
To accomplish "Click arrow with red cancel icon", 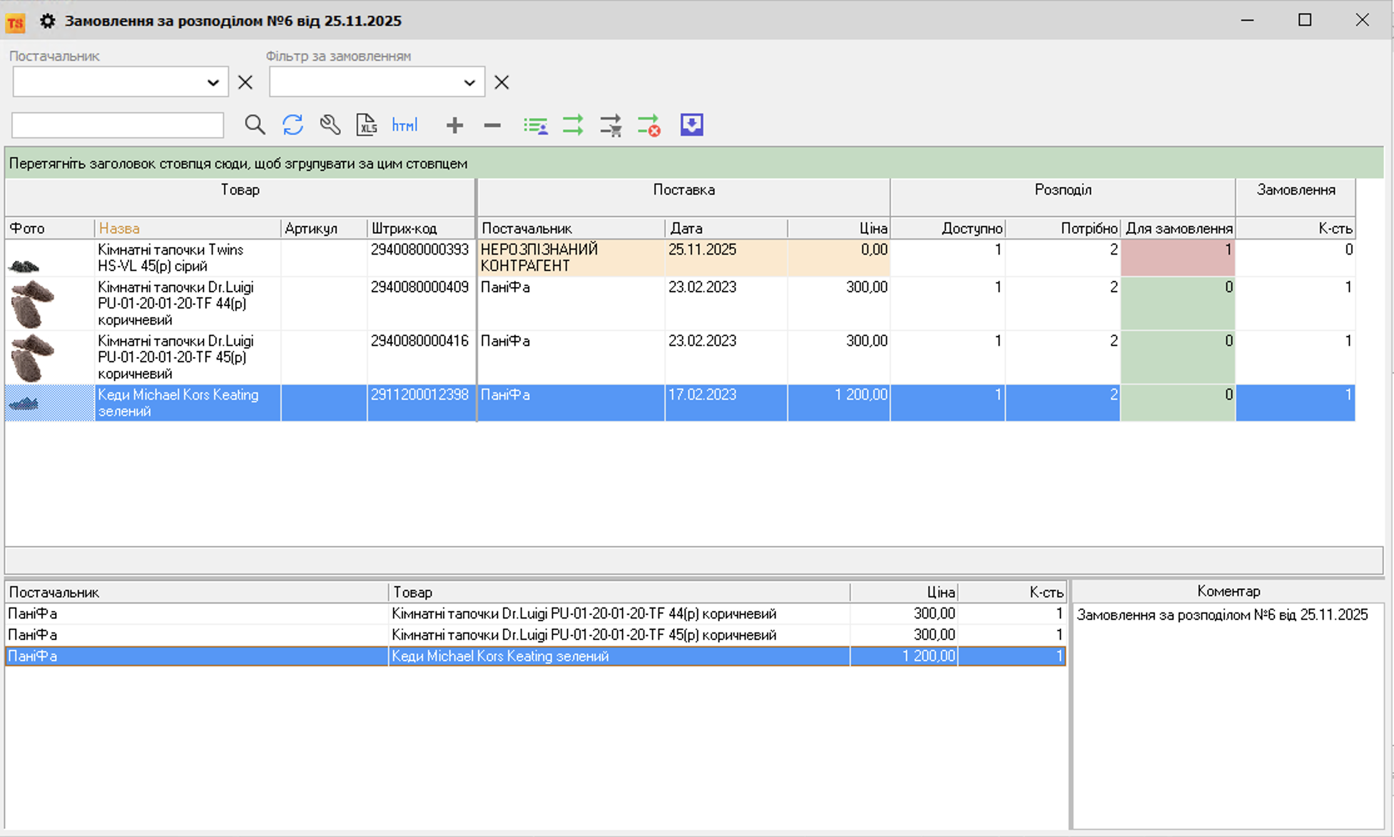I will tap(649, 125).
